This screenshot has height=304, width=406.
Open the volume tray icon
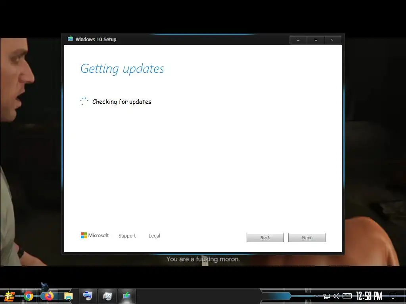[336, 296]
